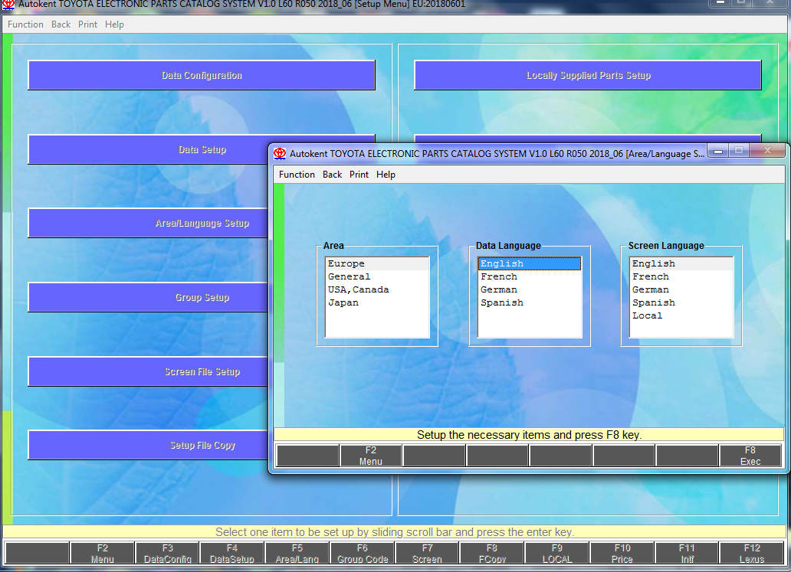Select Japan in the Area list
The height and width of the screenshot is (572, 791).
343,302
